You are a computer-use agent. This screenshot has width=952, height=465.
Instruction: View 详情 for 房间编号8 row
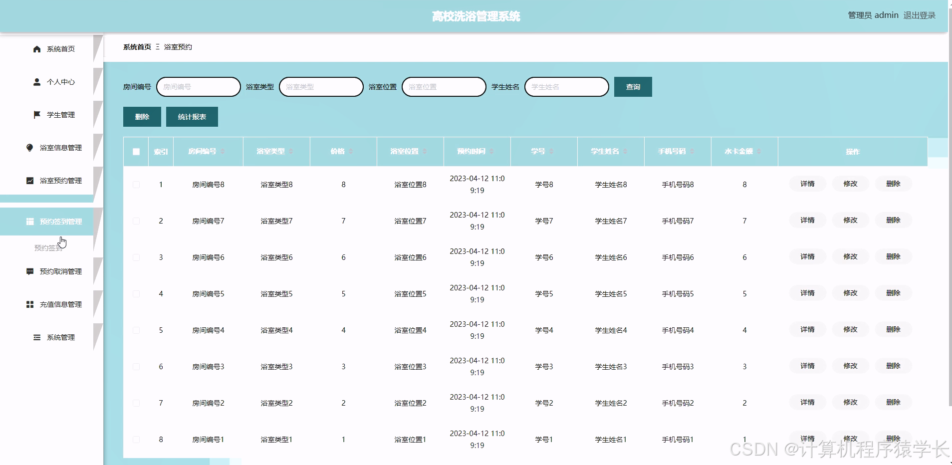click(807, 184)
